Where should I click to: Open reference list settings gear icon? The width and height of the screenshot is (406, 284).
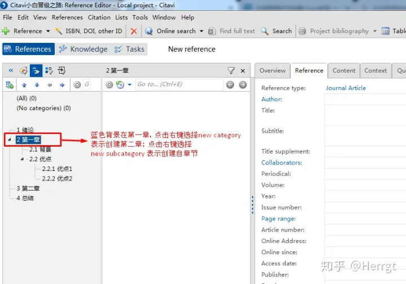[109, 85]
